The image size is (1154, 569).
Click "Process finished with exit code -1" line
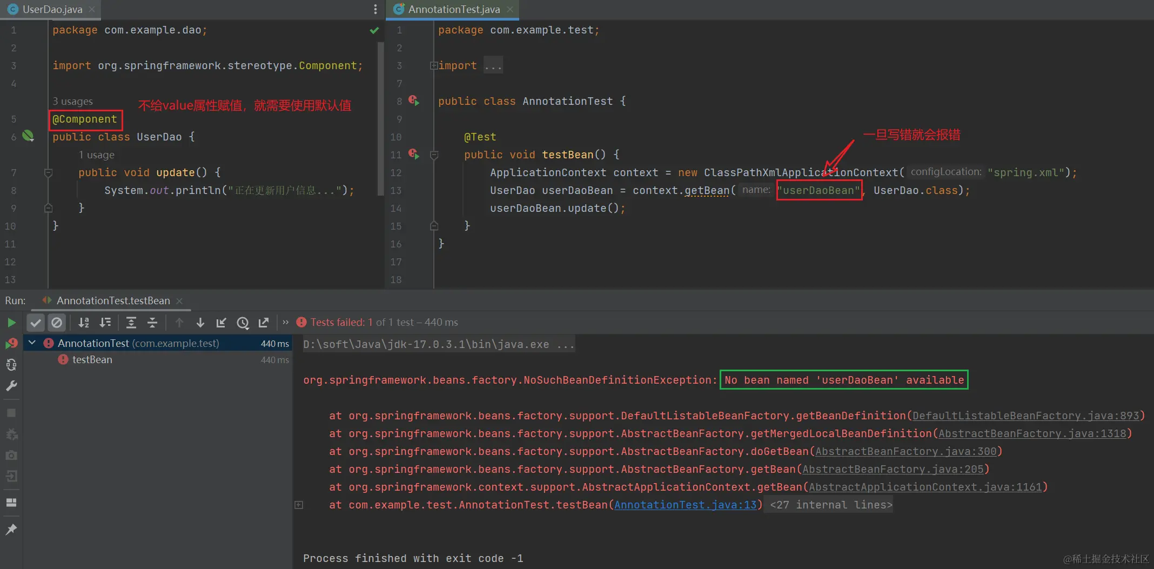(x=413, y=558)
